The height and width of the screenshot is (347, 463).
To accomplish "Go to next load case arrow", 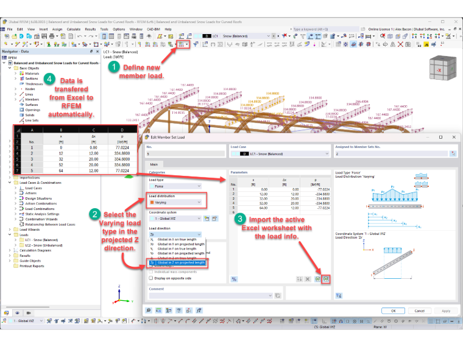I will click(278, 36).
